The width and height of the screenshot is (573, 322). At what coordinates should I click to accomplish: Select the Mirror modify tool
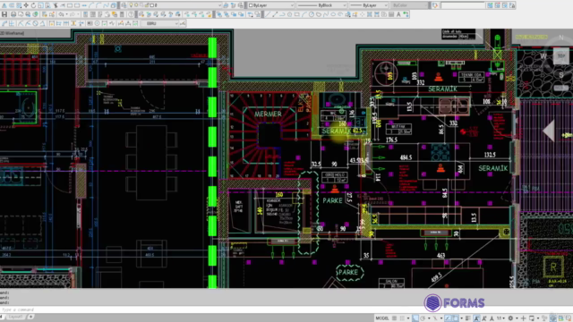4,5
